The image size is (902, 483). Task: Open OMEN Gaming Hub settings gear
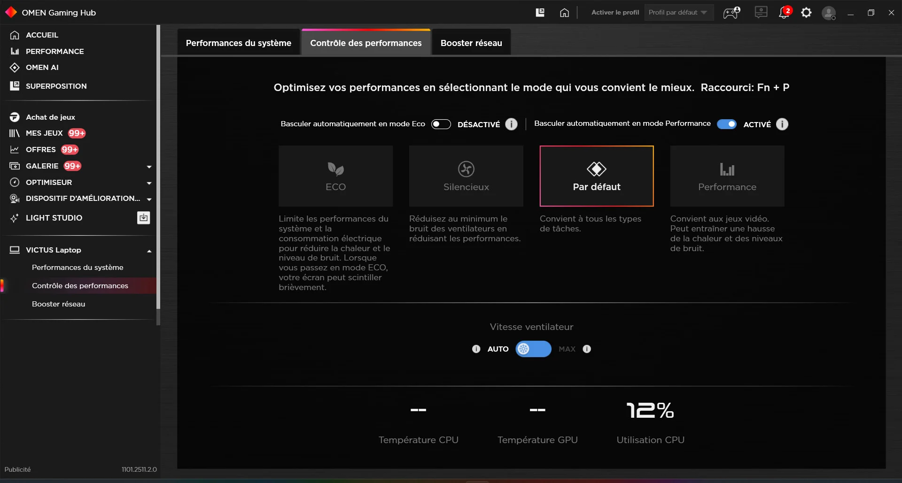click(807, 13)
